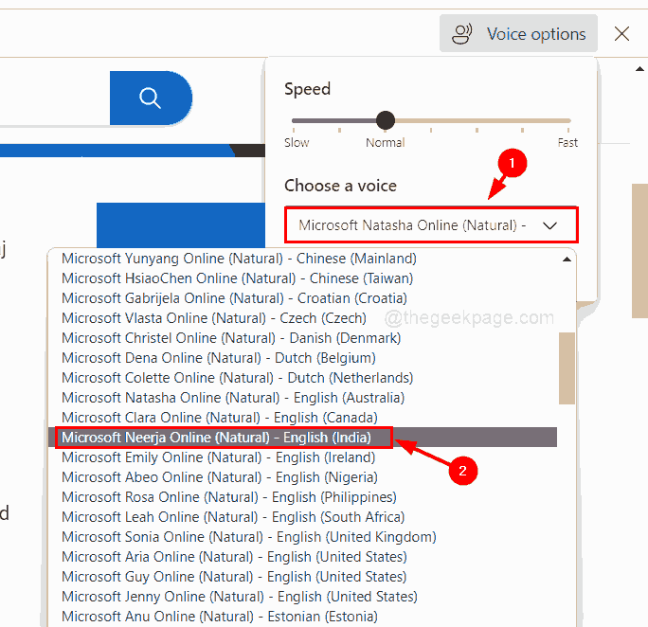Select Microsoft Anu Estonian voice

[x=219, y=617]
